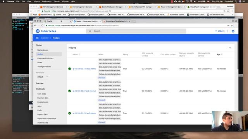This screenshot has height=139, width=248.
Task: Click show all labels for ip-10-100-21-252
Action: (102, 122)
